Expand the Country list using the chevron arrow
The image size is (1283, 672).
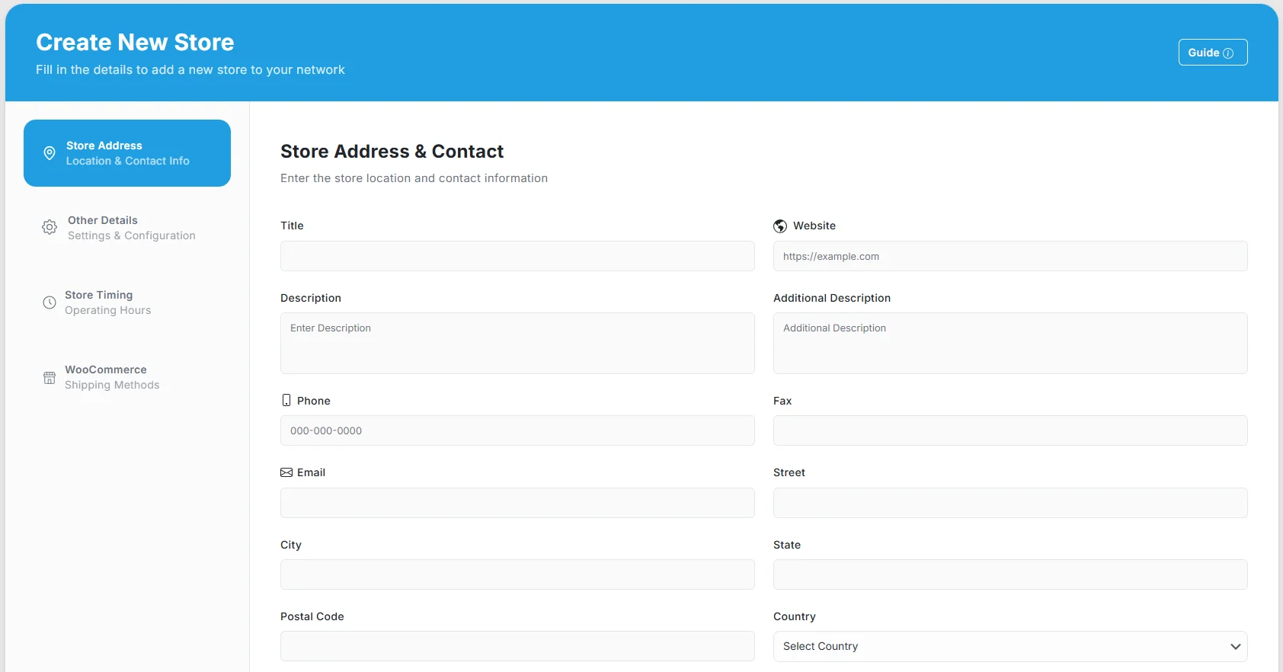tap(1235, 646)
